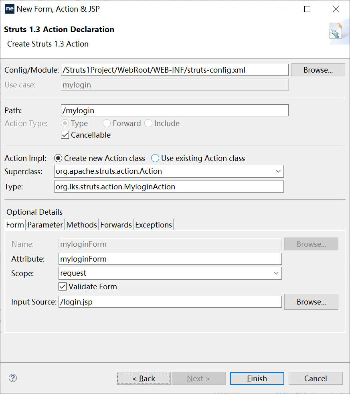Switch to the Parameter tab
The height and width of the screenshot is (394, 350).
(45, 225)
